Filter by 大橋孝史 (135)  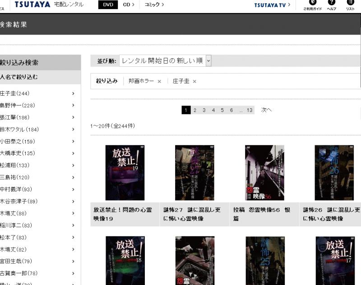[x=37, y=153]
